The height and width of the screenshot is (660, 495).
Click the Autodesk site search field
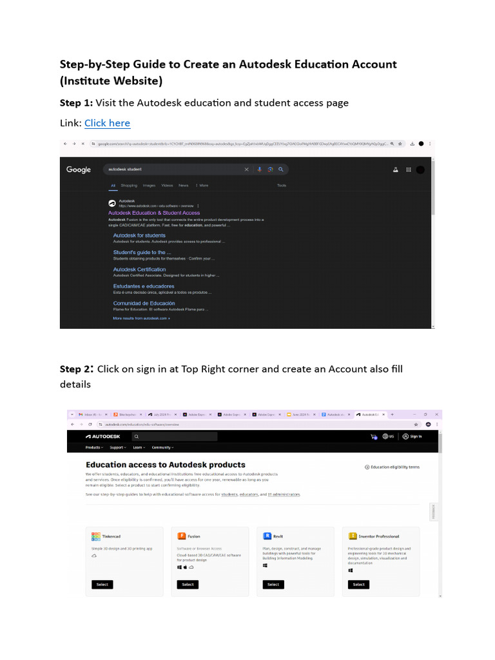pyautogui.click(x=175, y=436)
